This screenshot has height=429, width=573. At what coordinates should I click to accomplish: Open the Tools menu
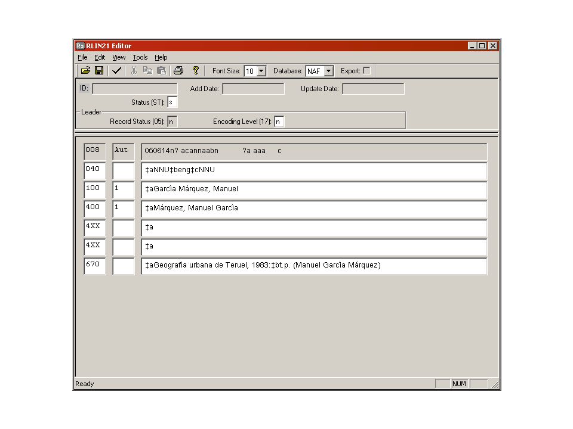(x=140, y=57)
